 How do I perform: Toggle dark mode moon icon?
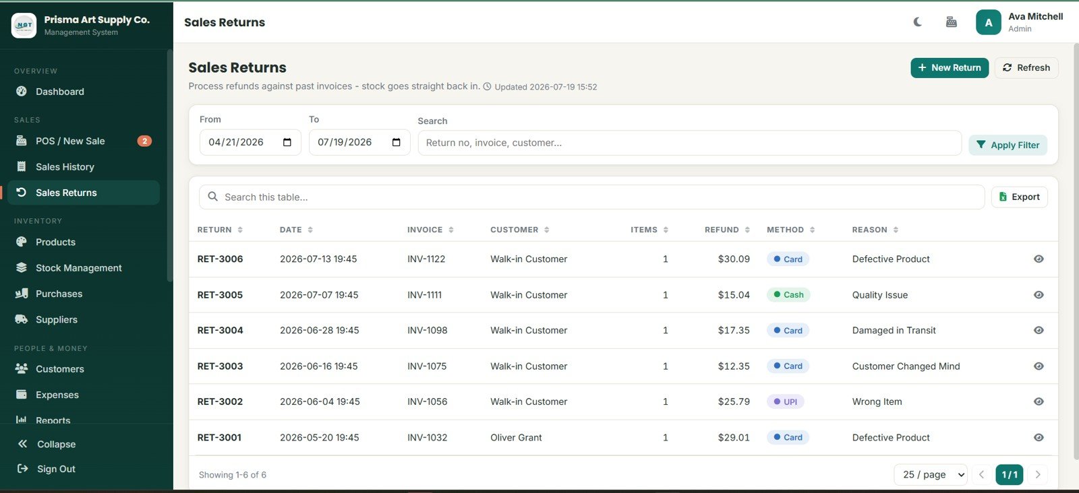tap(918, 22)
